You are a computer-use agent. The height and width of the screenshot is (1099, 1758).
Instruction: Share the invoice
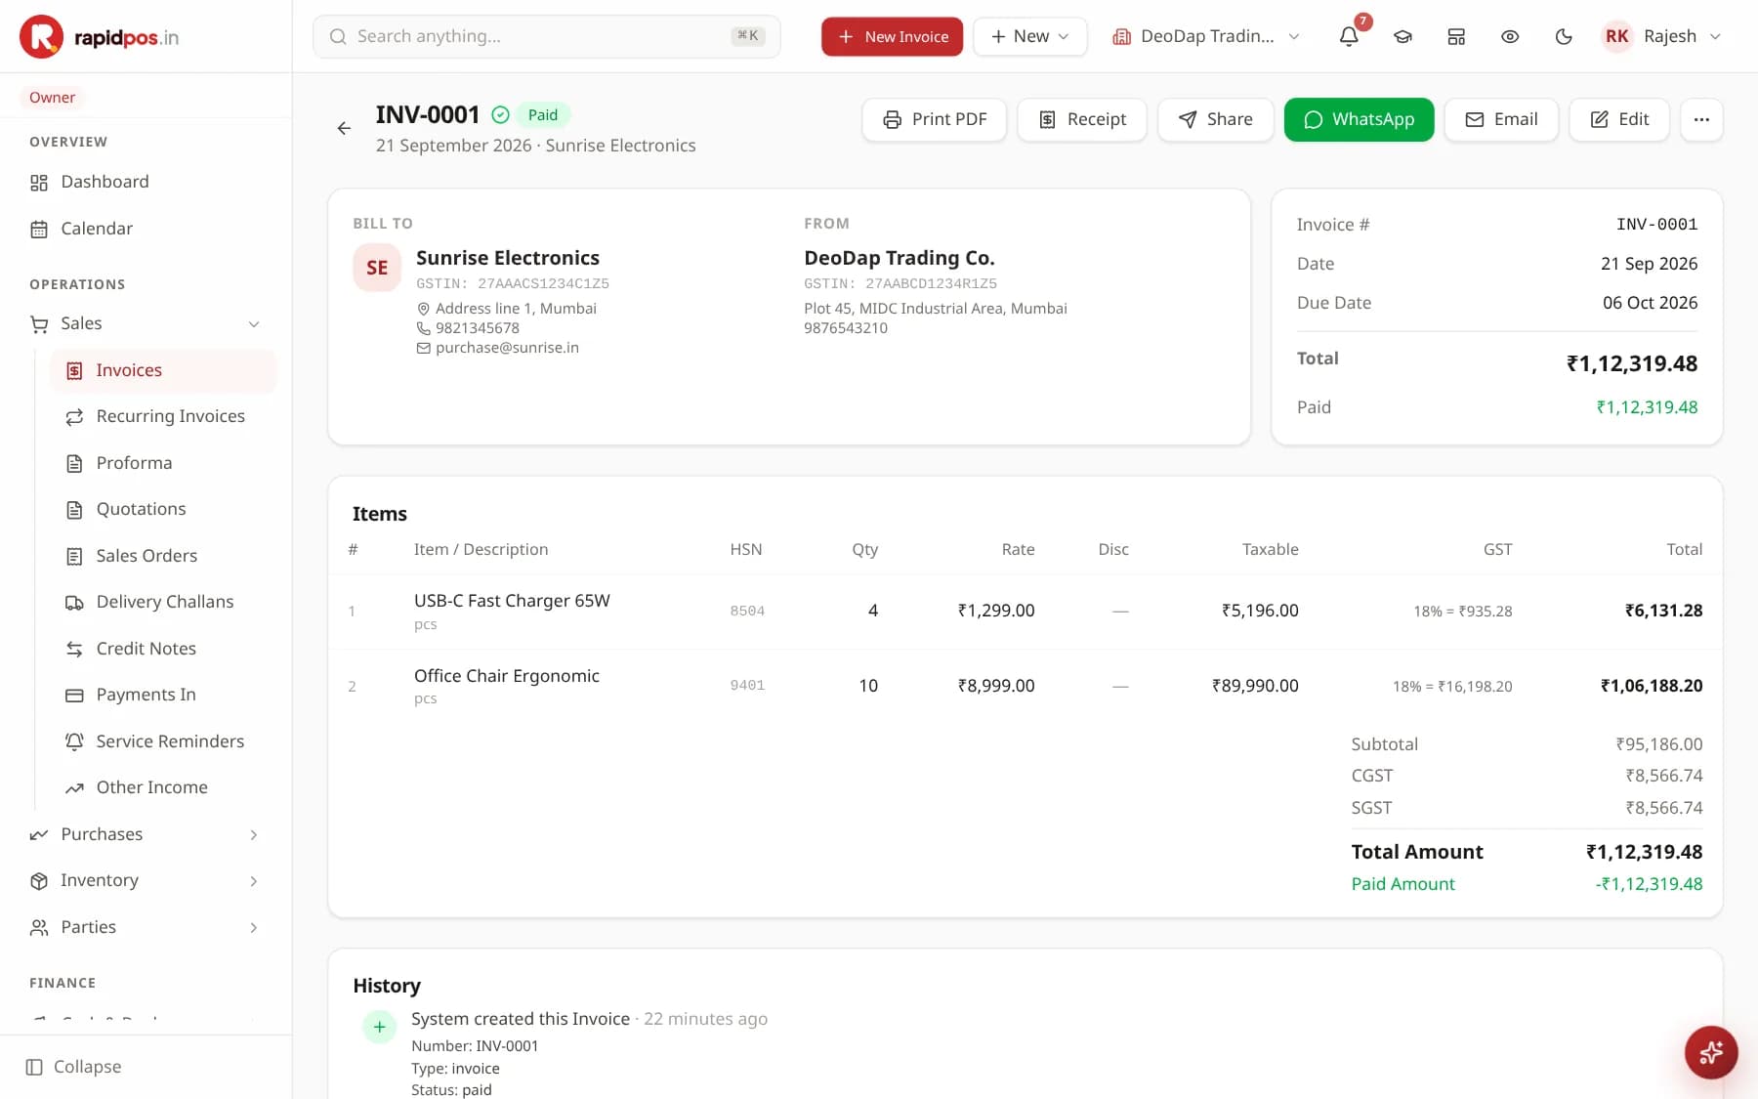point(1216,119)
